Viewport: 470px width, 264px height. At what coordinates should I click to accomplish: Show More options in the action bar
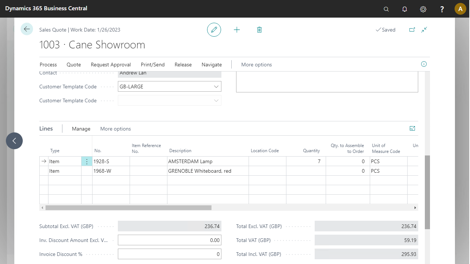point(257,65)
